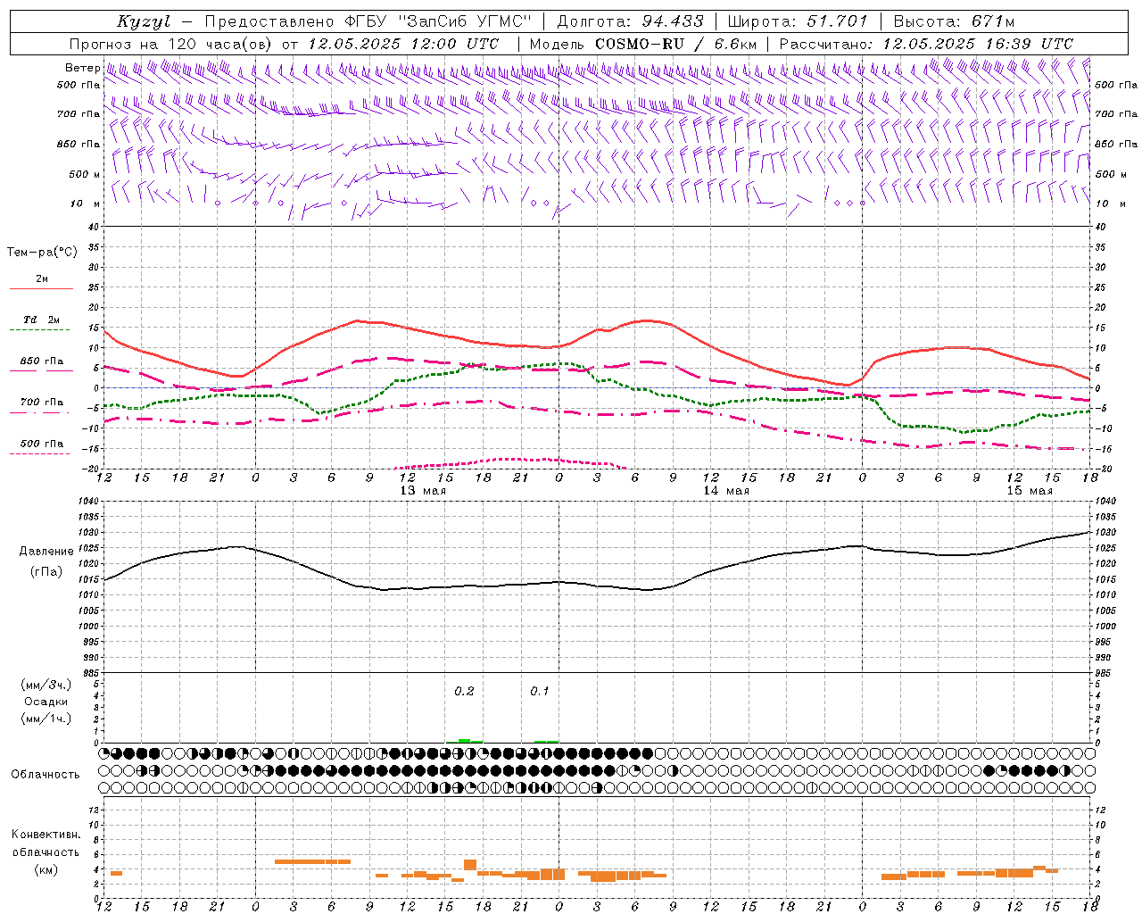Click the "Td 2м" dew point legend label

pyautogui.click(x=42, y=320)
